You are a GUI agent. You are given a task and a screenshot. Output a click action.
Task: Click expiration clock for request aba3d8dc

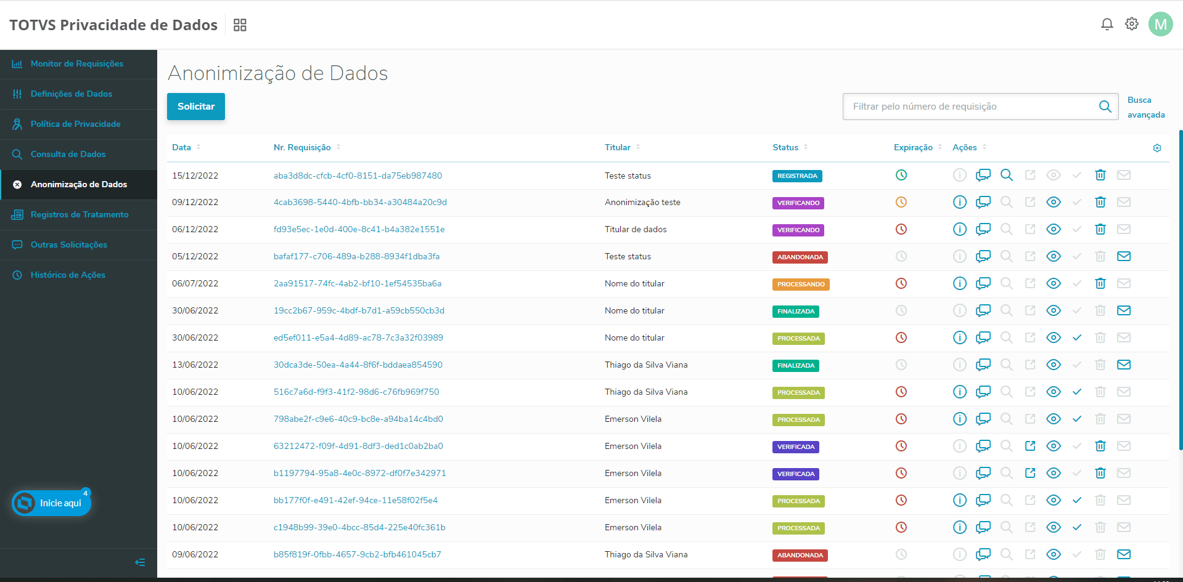click(901, 175)
